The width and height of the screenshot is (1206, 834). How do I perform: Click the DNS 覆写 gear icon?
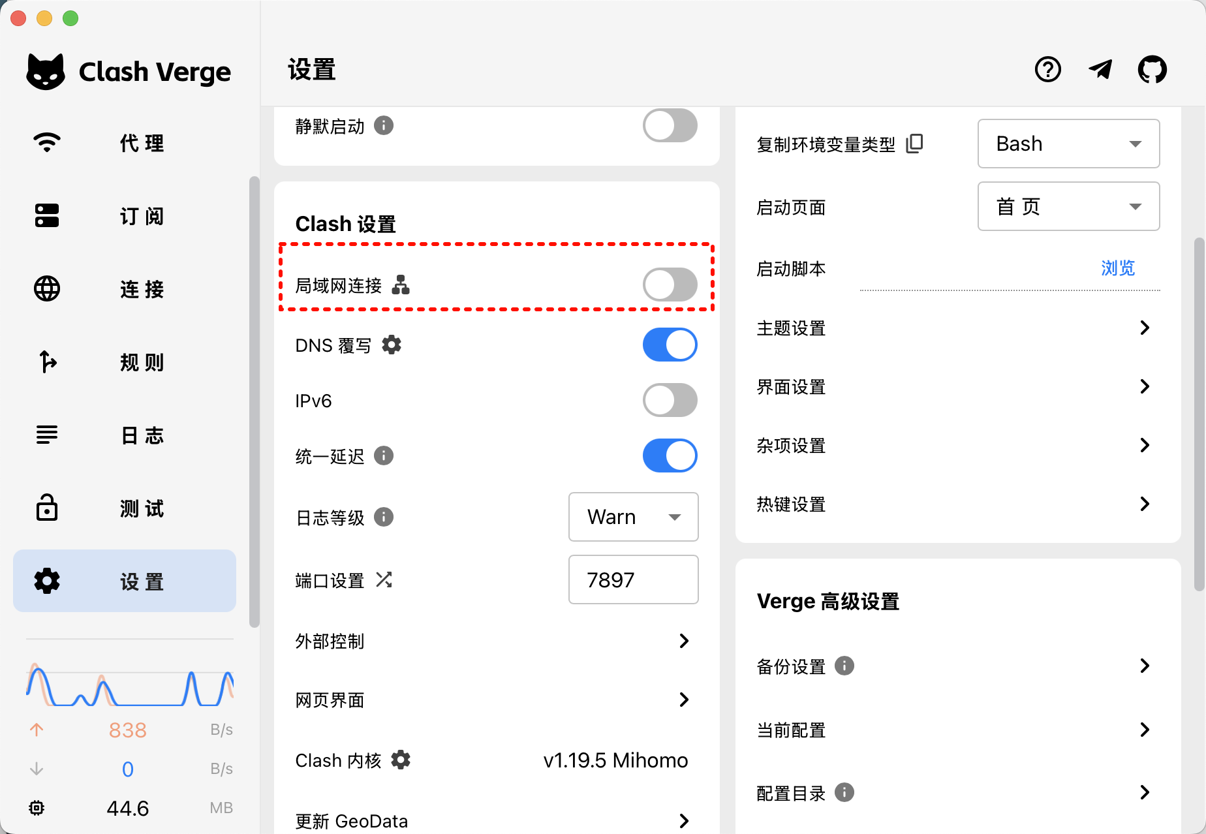(x=392, y=345)
